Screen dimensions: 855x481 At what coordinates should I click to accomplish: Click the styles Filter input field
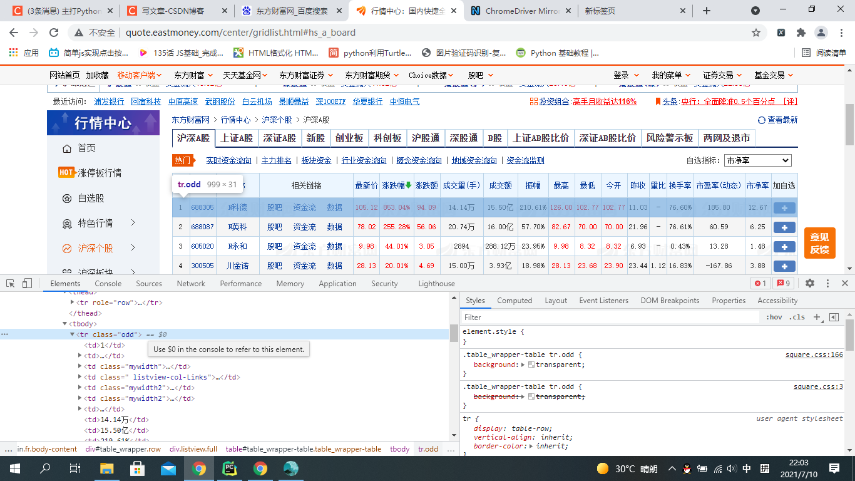(610, 317)
